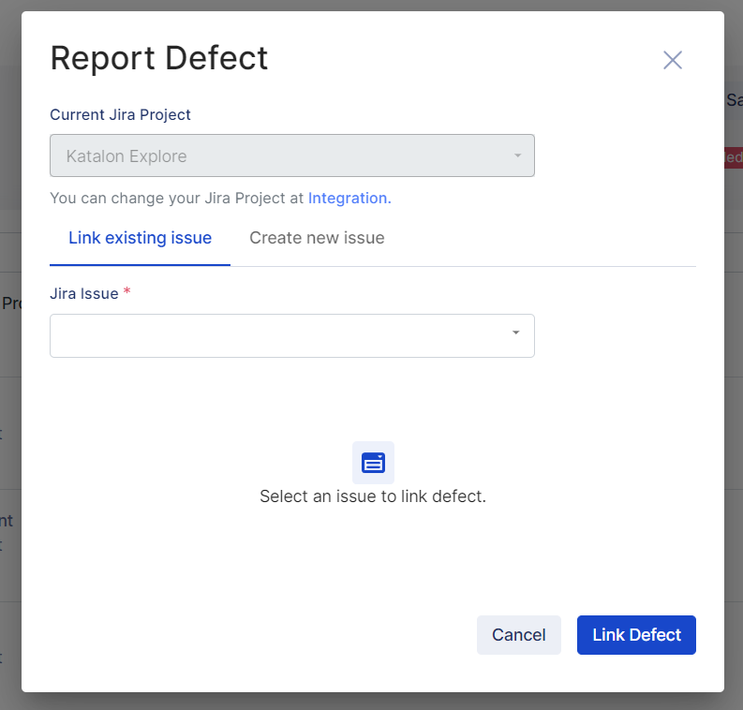Screen dimensions: 743x710
Task: Switch to the Create new issue tab
Action: coord(317,238)
